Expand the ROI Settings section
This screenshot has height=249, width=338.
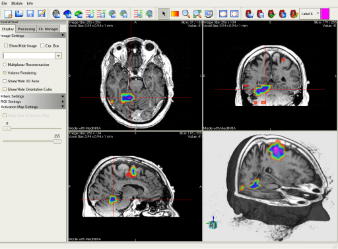[33, 101]
